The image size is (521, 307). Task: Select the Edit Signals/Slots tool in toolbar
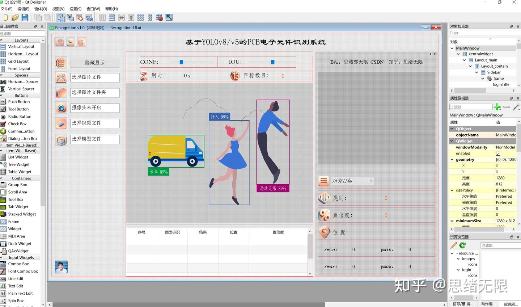pyautogui.click(x=70, y=17)
